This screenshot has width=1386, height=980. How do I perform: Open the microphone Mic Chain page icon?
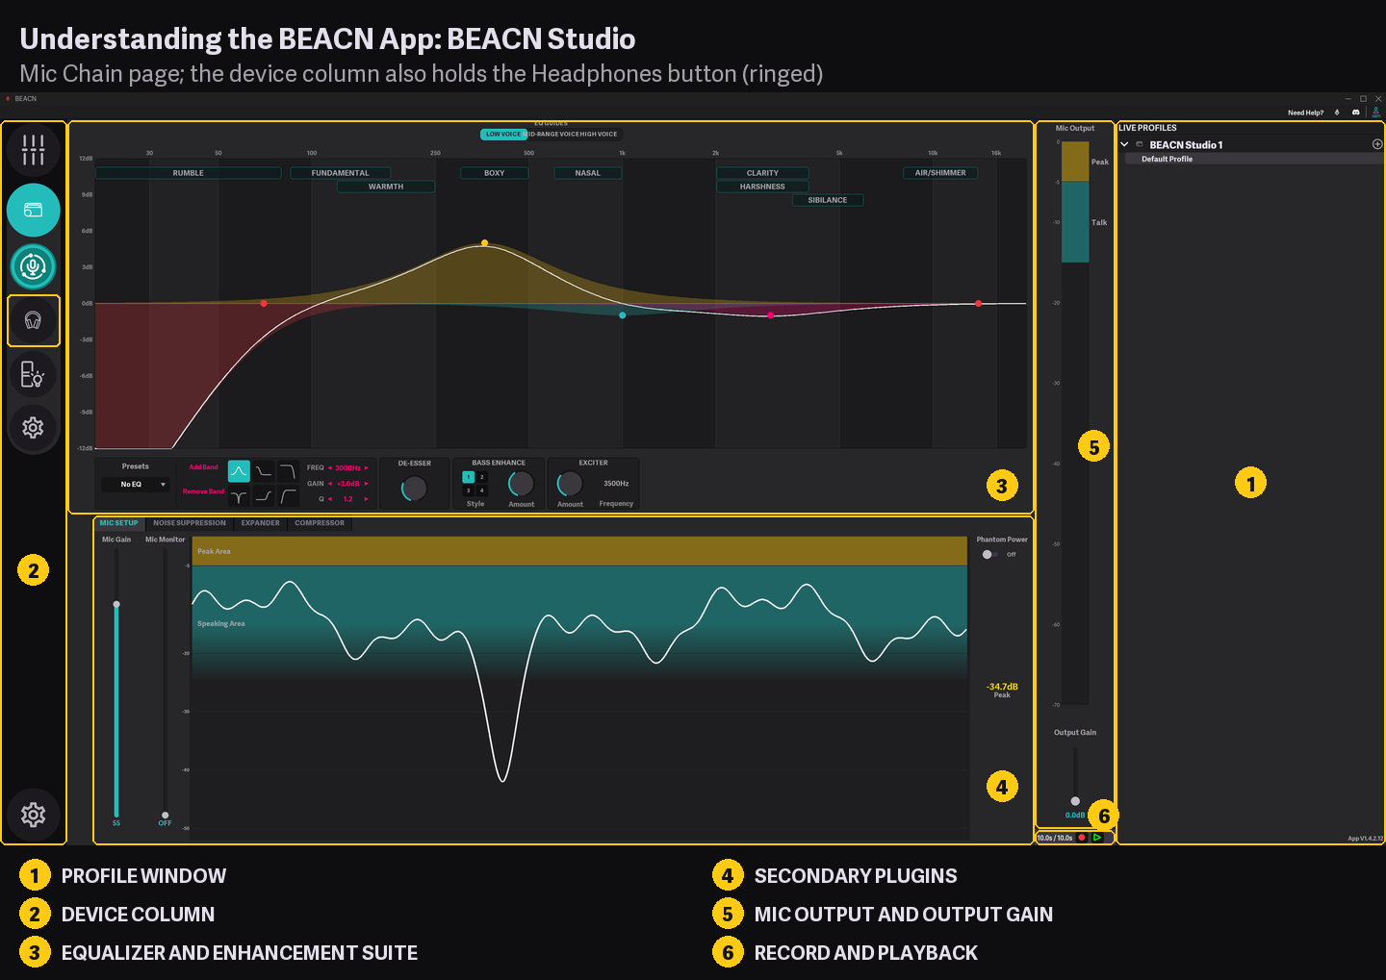coord(34,266)
